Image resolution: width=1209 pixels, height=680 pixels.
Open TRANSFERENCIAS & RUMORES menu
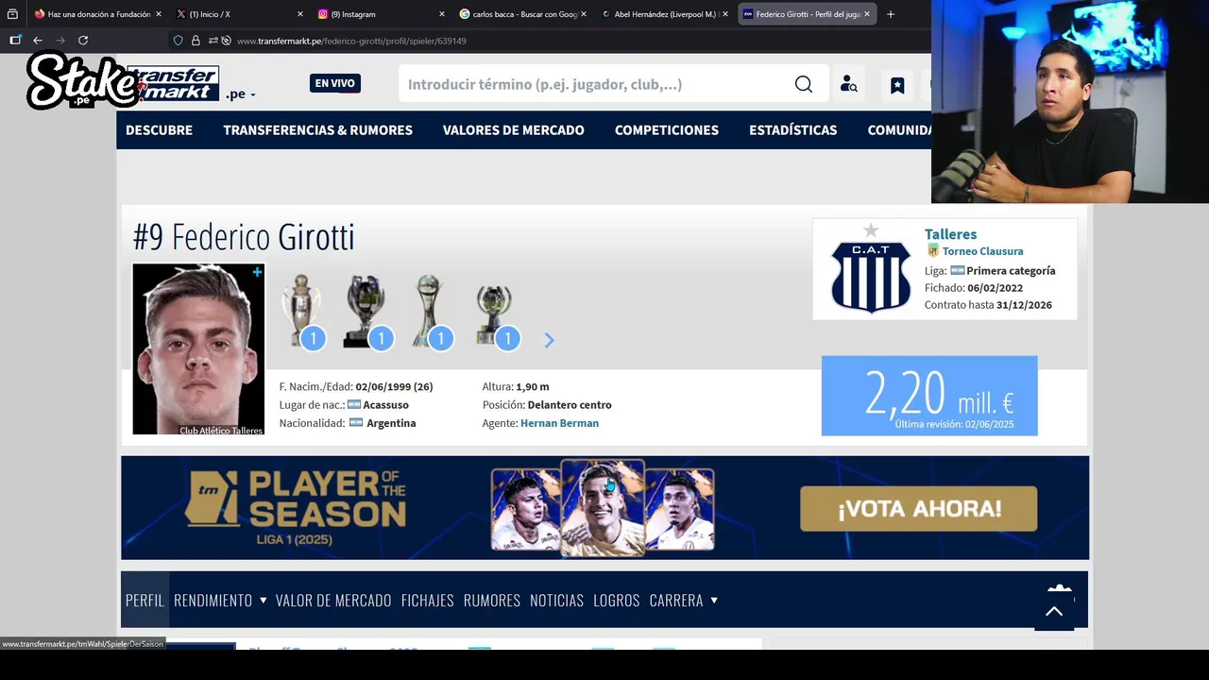[x=317, y=130]
